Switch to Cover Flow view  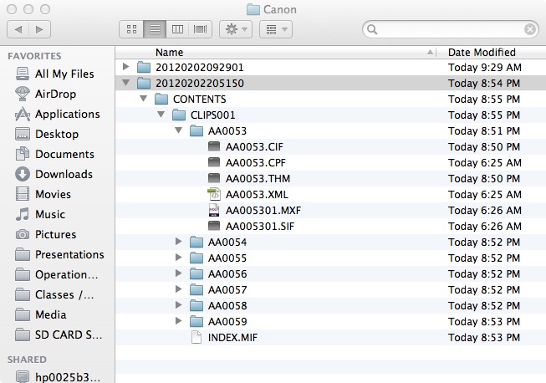point(201,29)
